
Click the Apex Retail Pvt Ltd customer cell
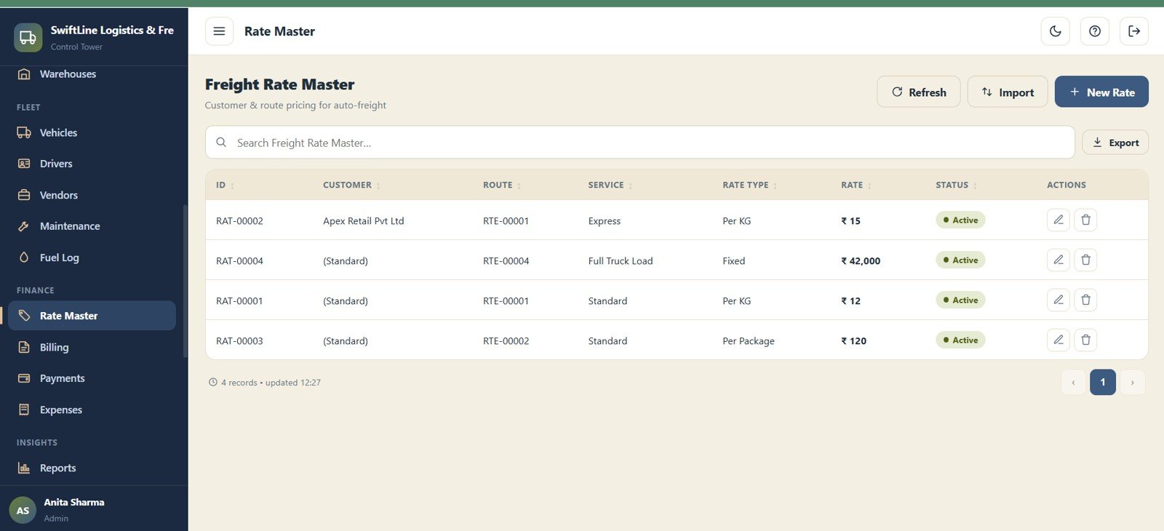coord(363,221)
